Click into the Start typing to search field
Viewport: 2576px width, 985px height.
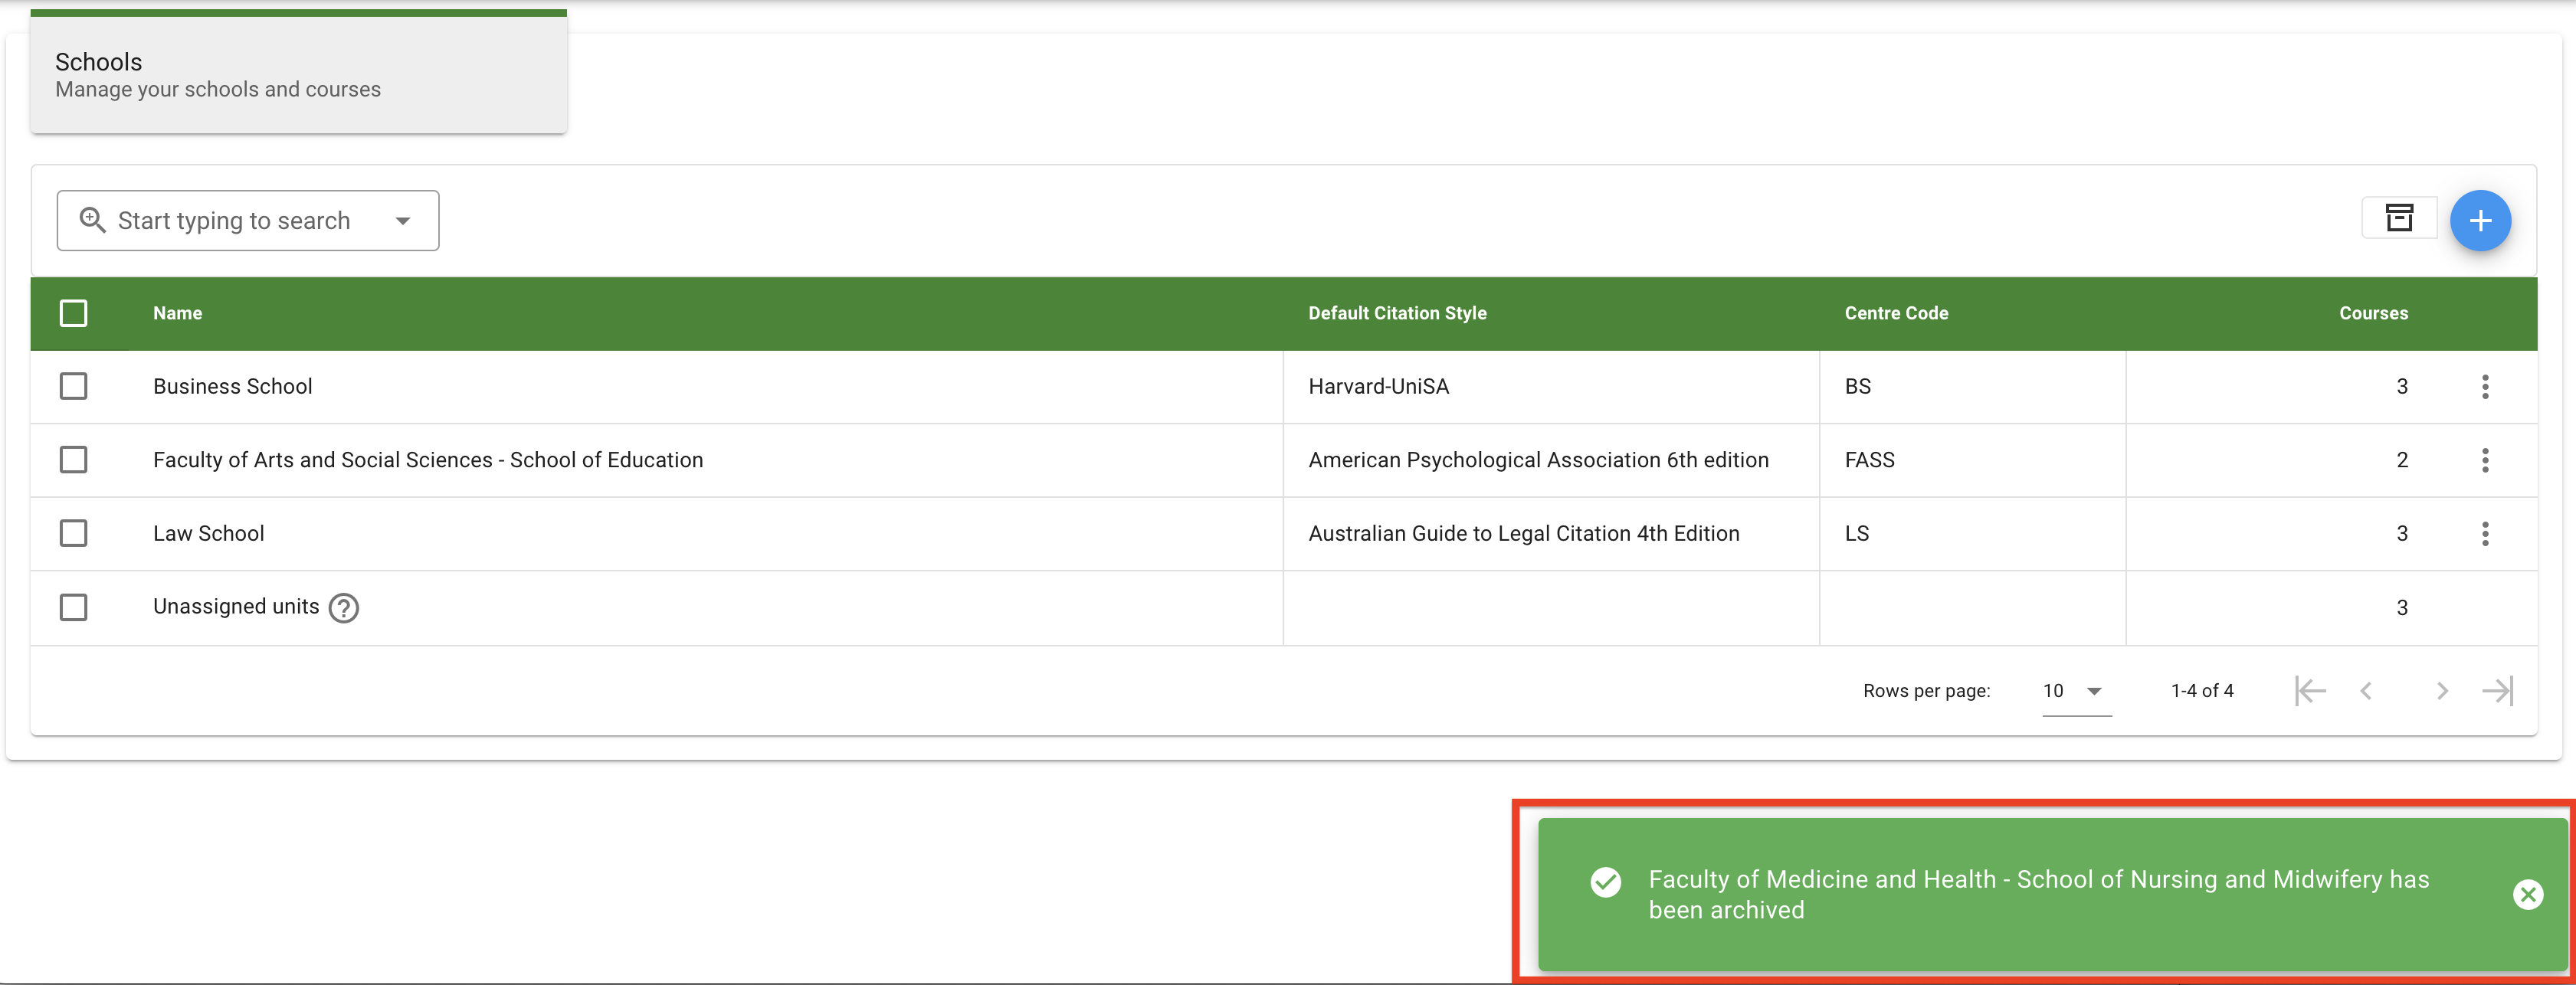coord(234,221)
